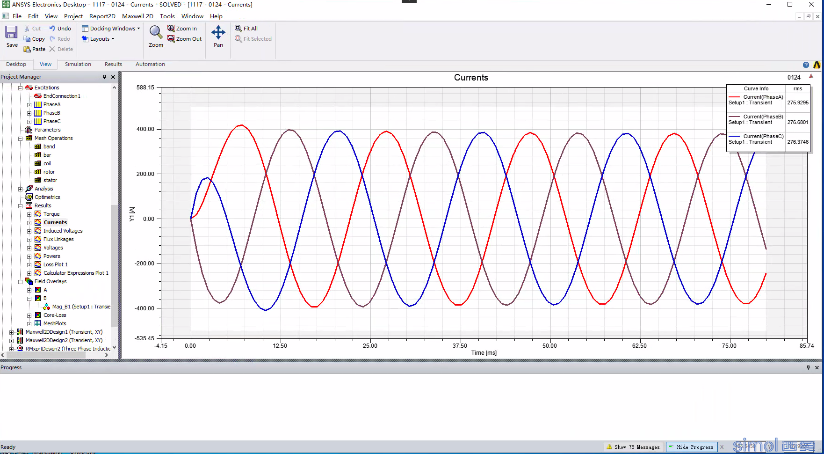Click the Hide Progress button

[x=691, y=447]
